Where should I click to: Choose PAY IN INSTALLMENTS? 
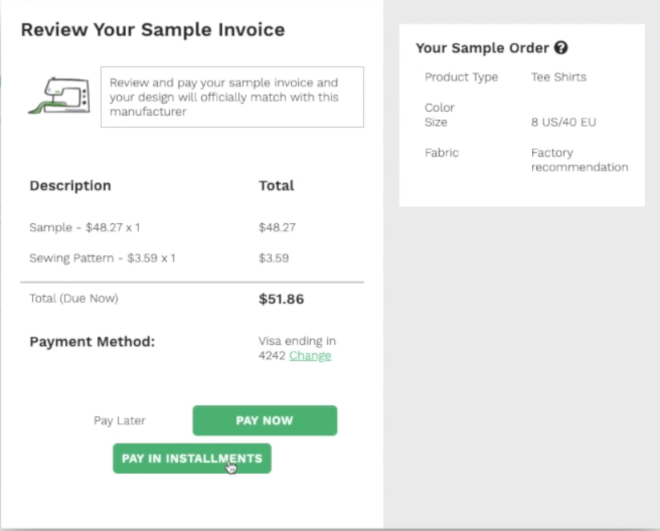[x=192, y=459]
